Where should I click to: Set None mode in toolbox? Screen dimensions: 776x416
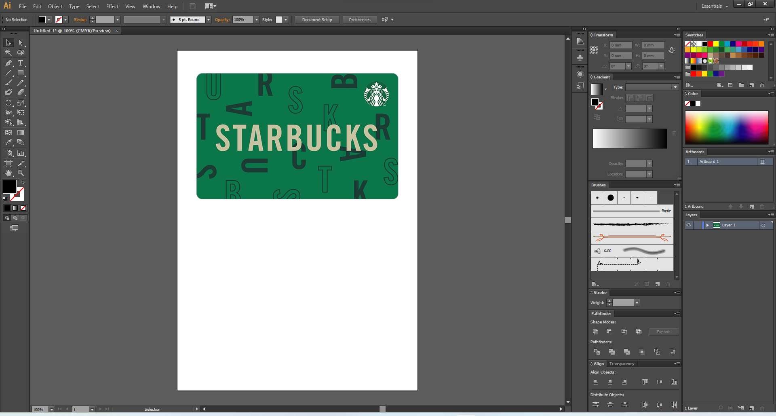click(23, 208)
